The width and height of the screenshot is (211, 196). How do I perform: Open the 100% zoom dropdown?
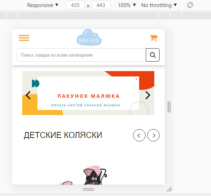[127, 5]
